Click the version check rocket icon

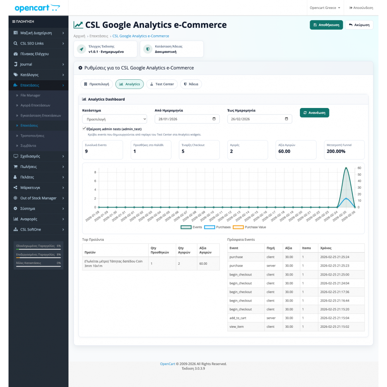81,49
